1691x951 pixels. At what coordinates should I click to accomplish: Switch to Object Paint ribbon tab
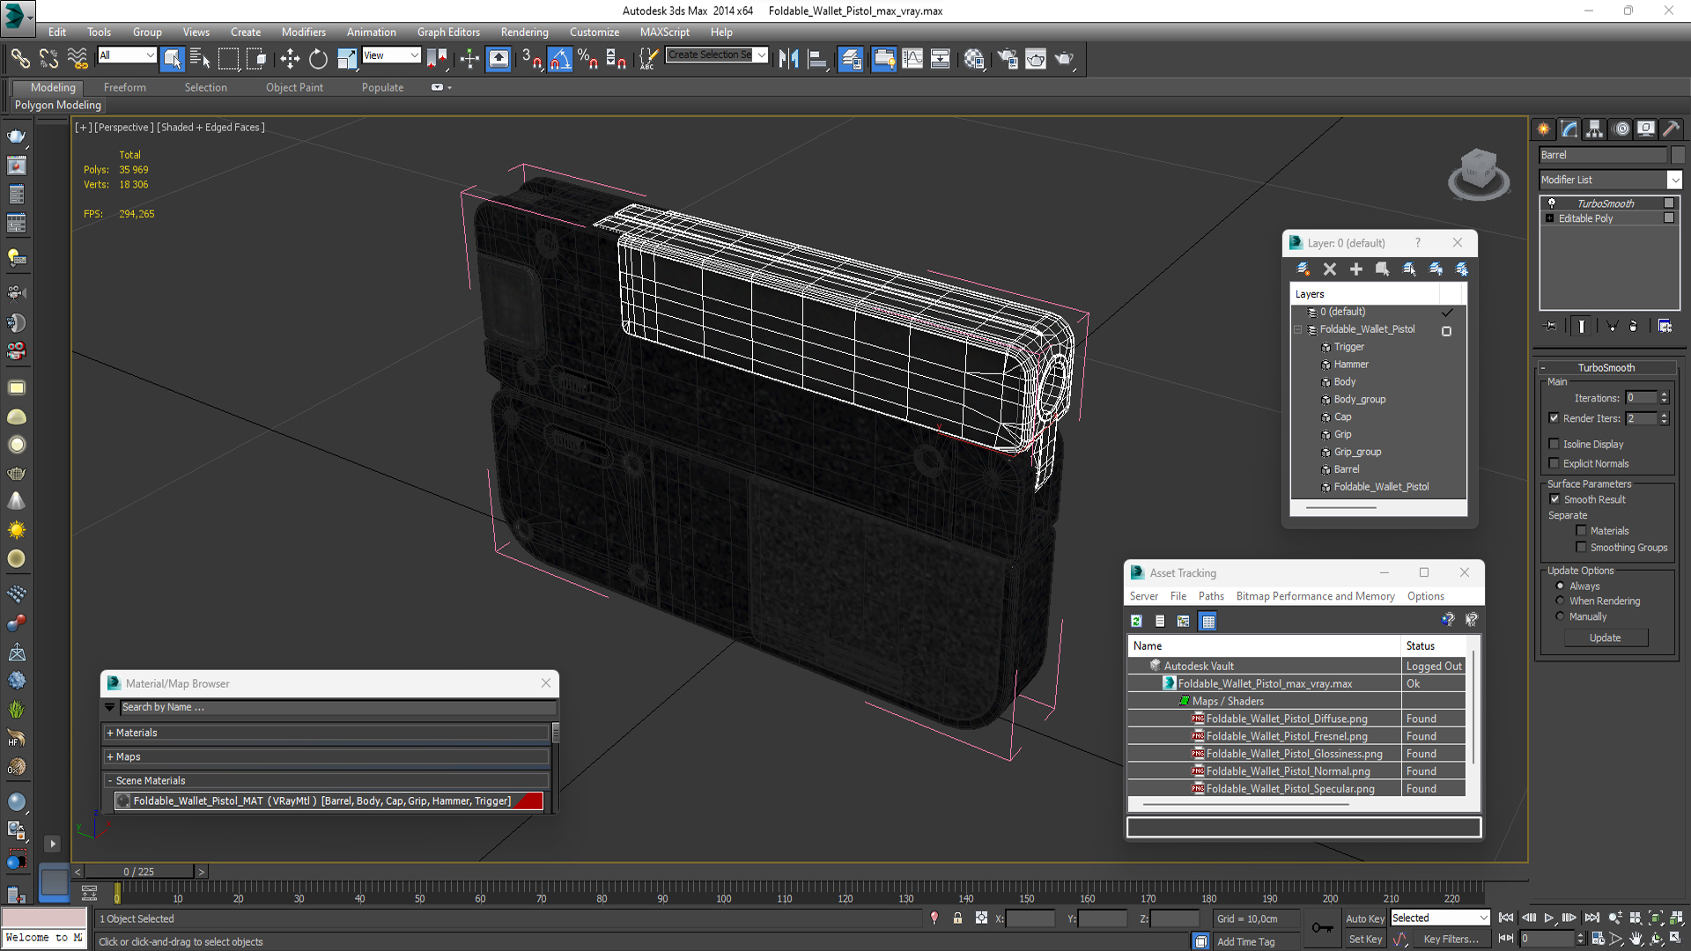pyautogui.click(x=294, y=87)
